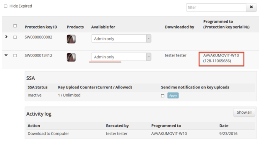Click the Programmed to column header
Screen dimensions: 263x145
(x=226, y=24)
